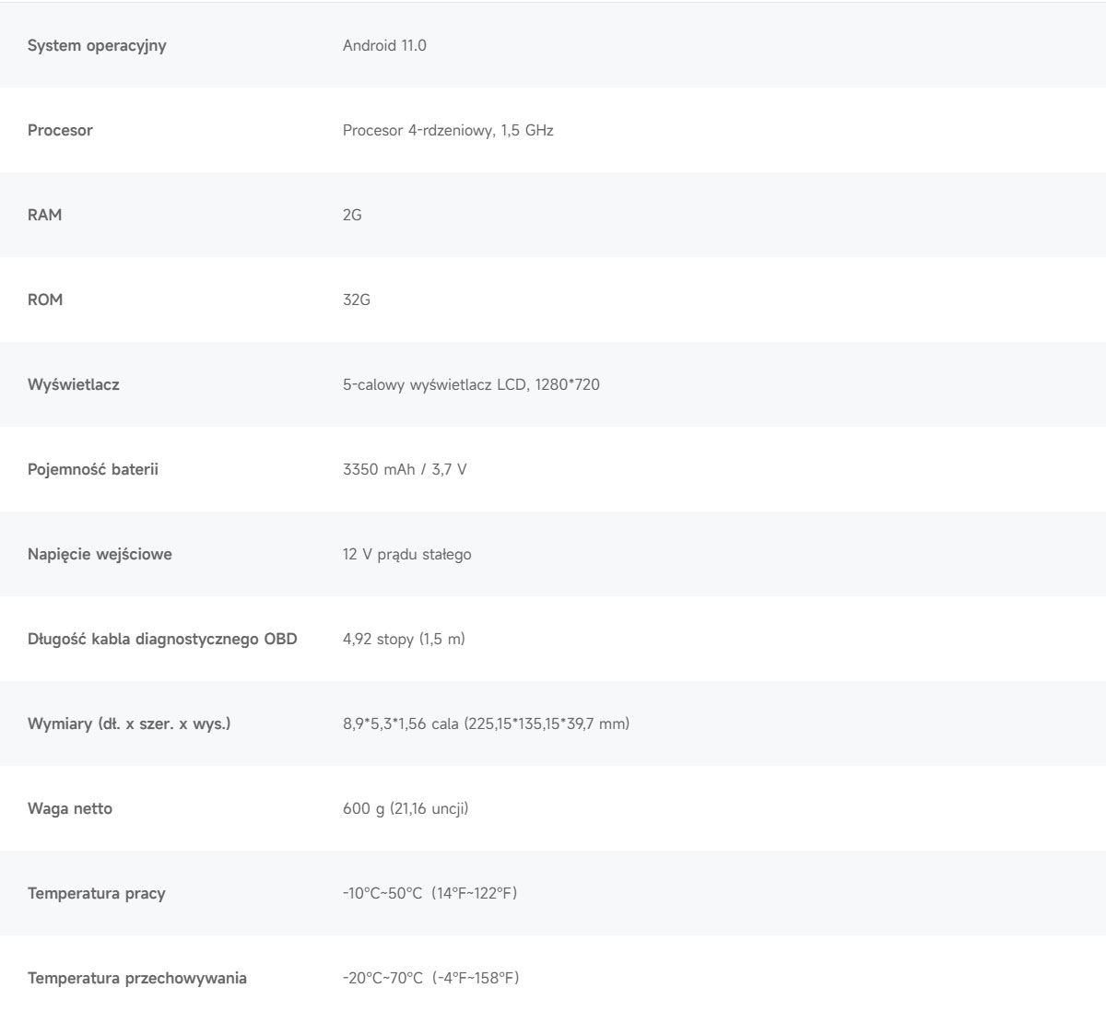1106x1023 pixels.
Task: Click the 600 g (21,16 uncji) value
Action: pos(406,808)
